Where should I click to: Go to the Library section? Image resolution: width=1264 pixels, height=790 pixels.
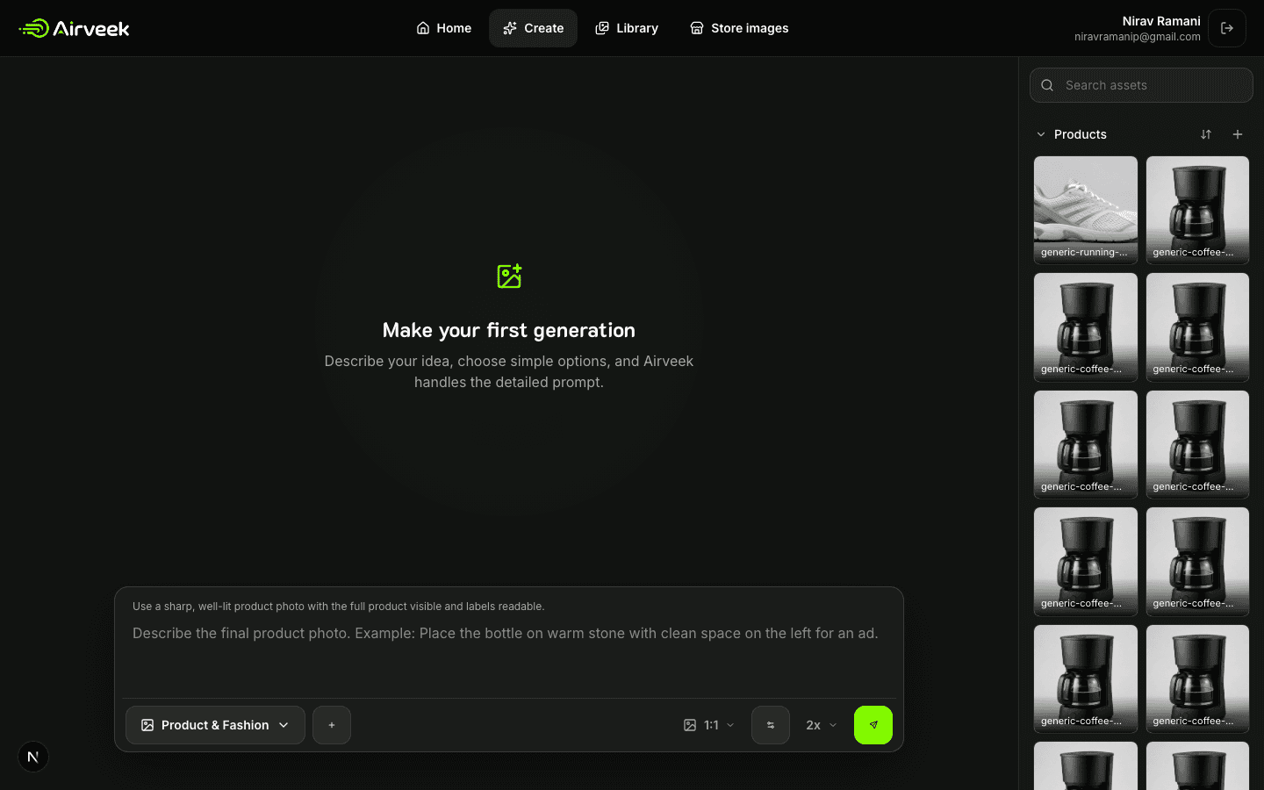(x=626, y=28)
